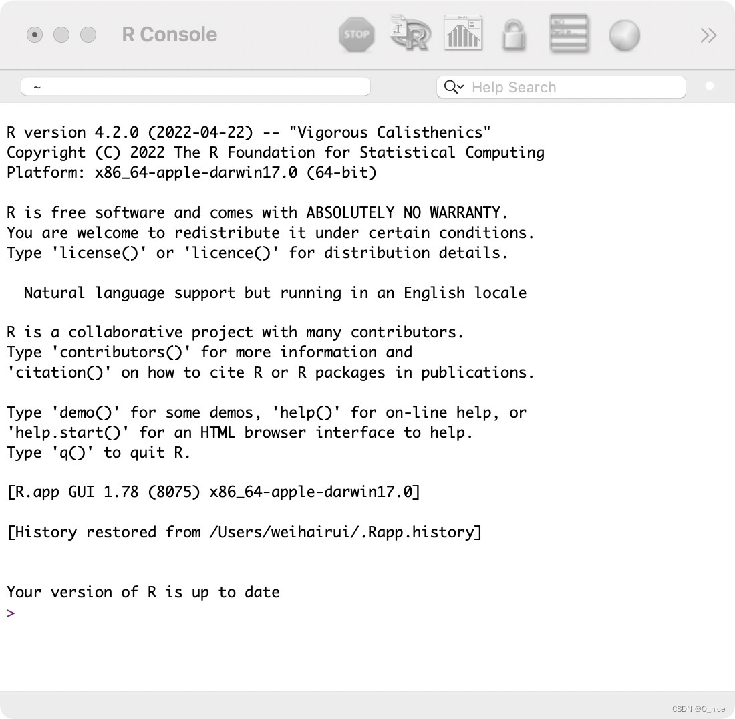Click the "R Console" window title
735x719 pixels.
(x=170, y=35)
